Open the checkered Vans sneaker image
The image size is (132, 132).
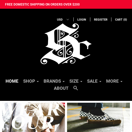(x=98, y=117)
